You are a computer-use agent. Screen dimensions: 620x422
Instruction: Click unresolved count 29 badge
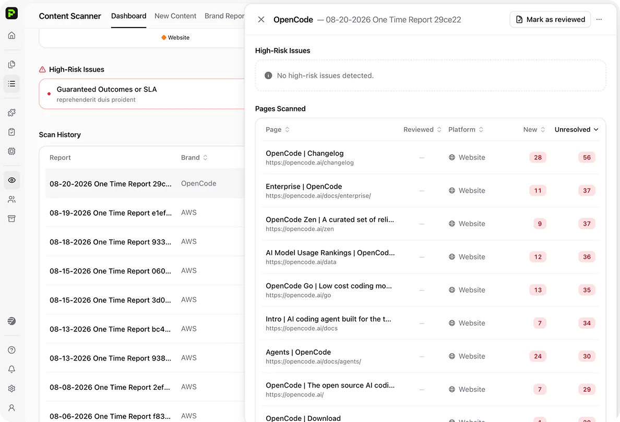click(x=587, y=389)
